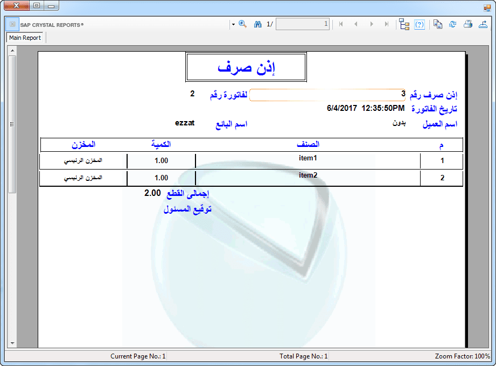Print the report
Screen dimensions: 496x366
pyautogui.click(x=468, y=24)
